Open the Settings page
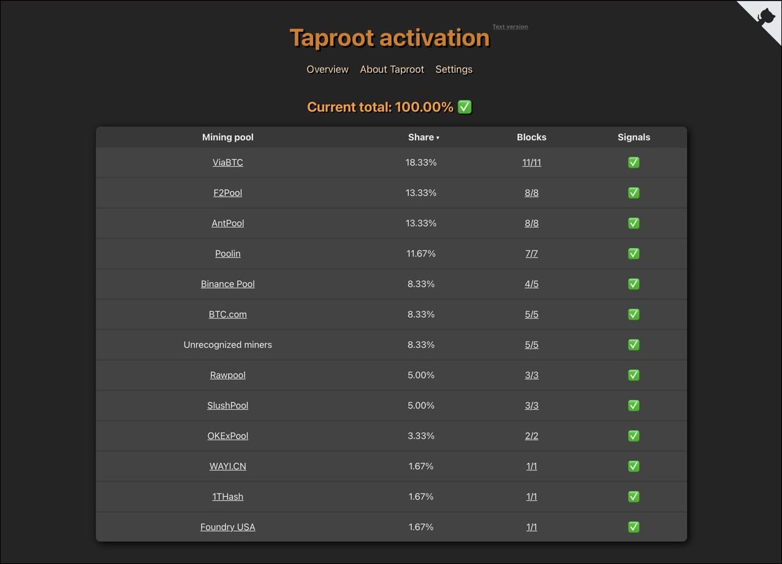The width and height of the screenshot is (782, 564). [x=454, y=69]
